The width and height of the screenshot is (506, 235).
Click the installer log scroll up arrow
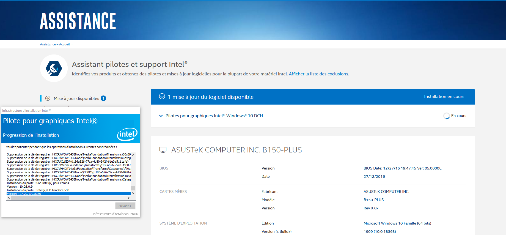(x=133, y=155)
